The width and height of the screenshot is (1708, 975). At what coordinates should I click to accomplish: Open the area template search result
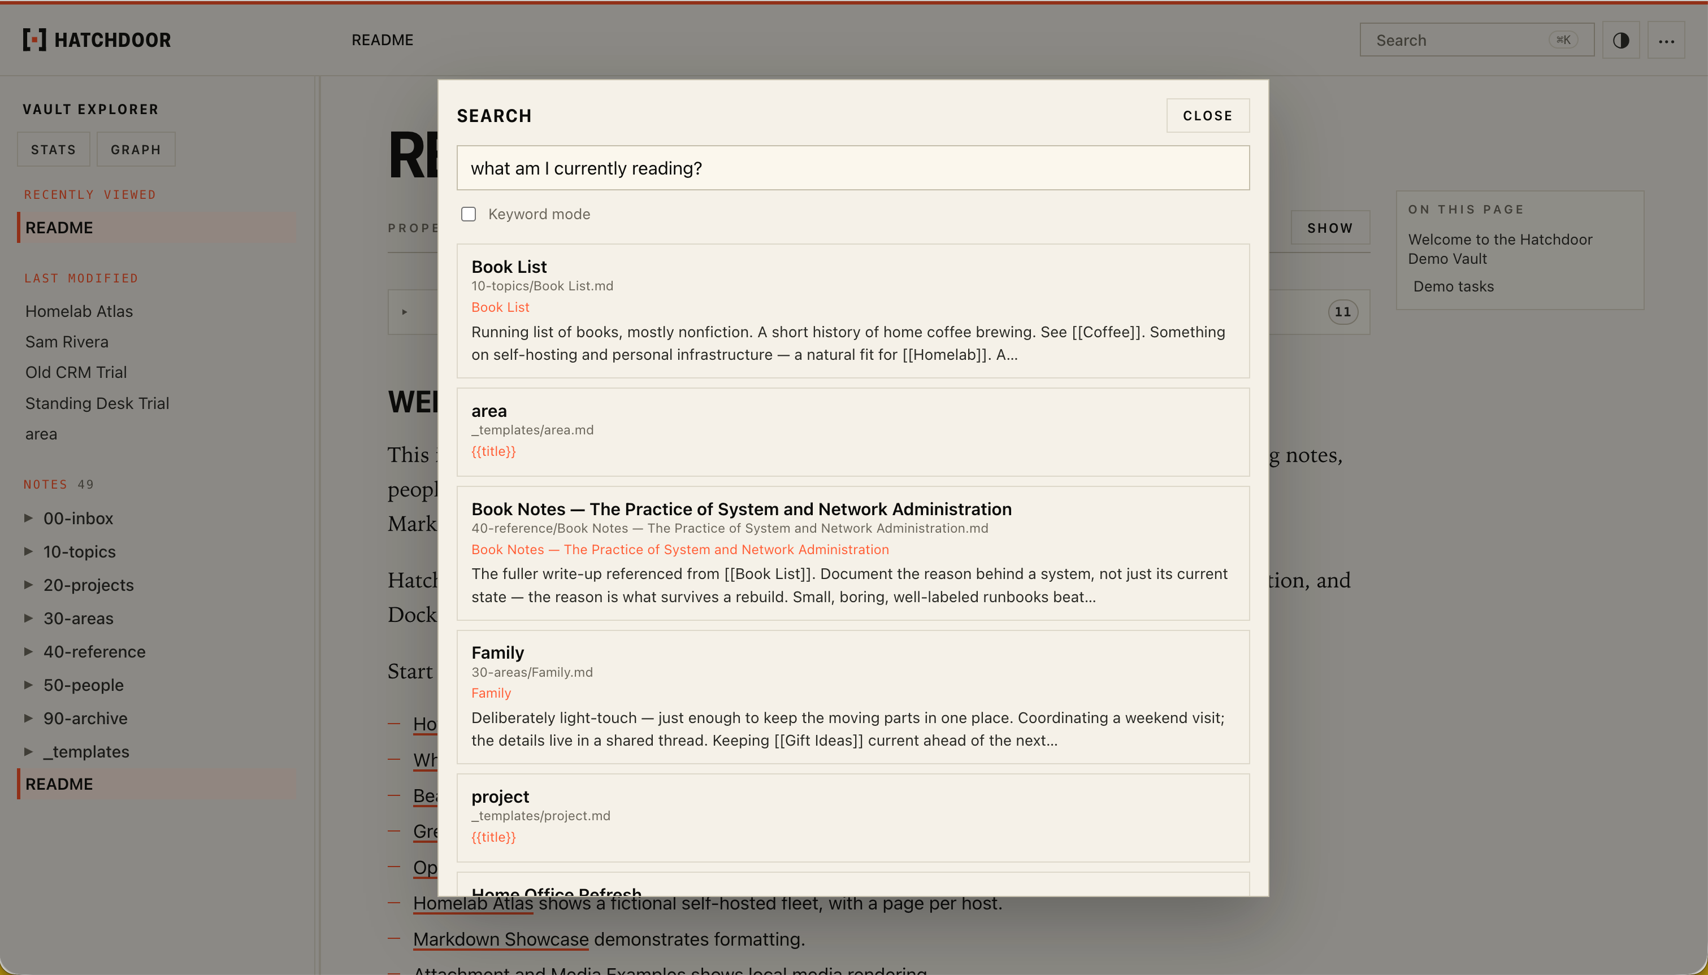tap(853, 432)
